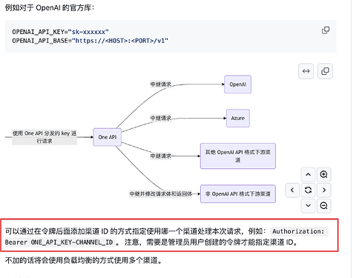359x278 pixels.
Task: Click the Bearer ONE_API_KEY-CHANNEL_ID inline code
Action: 59,242
